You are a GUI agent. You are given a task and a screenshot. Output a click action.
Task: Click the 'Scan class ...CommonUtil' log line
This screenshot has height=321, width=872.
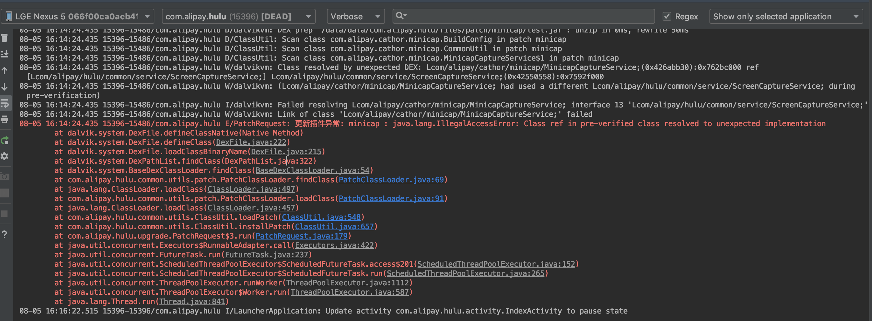pyautogui.click(x=290, y=49)
